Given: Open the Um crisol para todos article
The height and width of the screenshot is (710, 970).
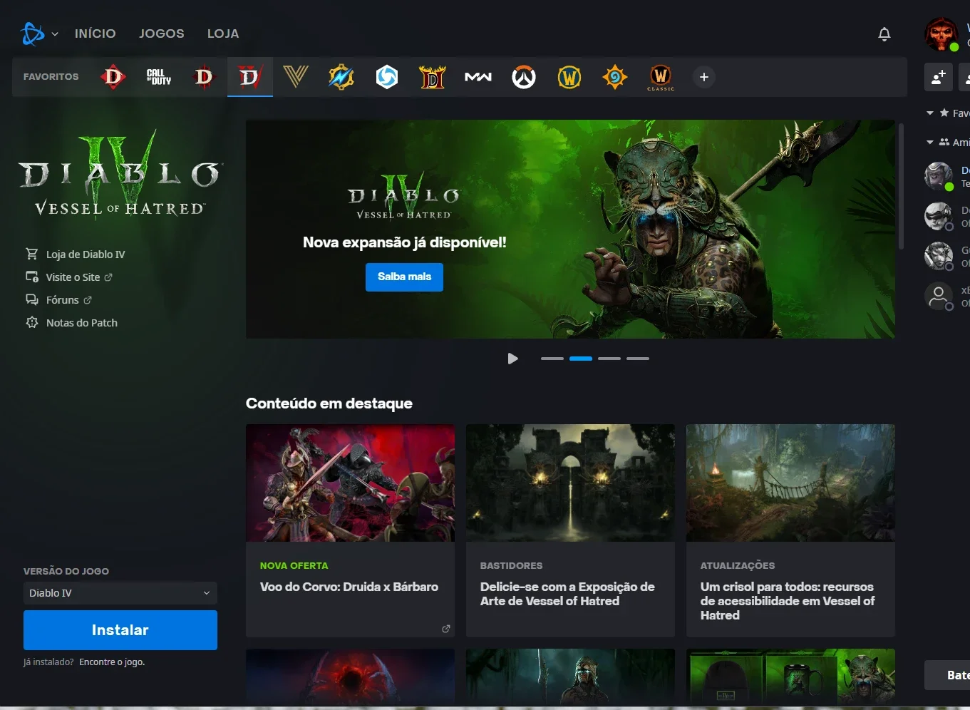Looking at the screenshot, I should pyautogui.click(x=790, y=530).
